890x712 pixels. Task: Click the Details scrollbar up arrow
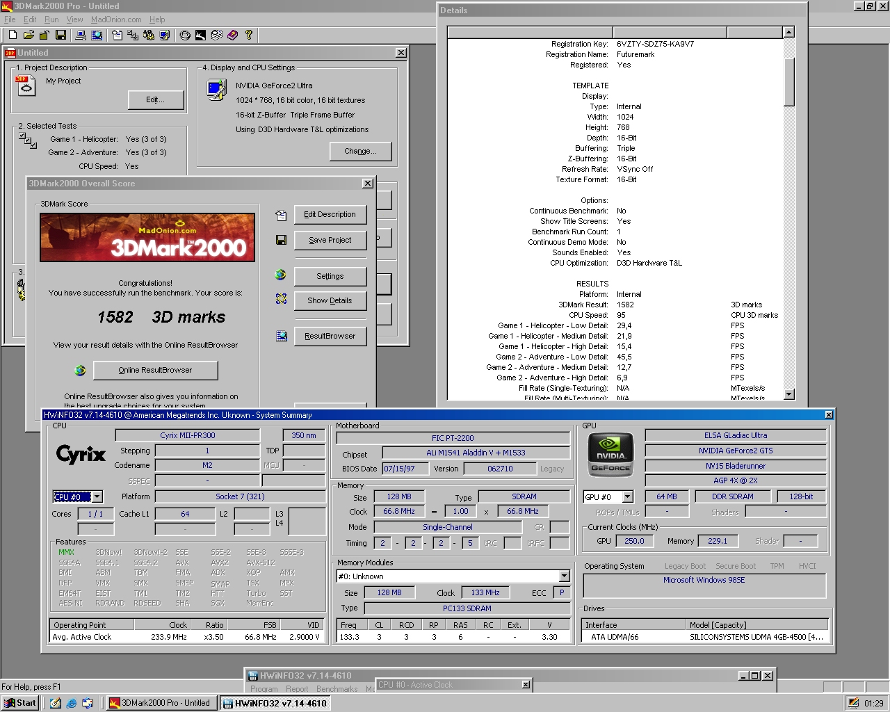[x=788, y=32]
